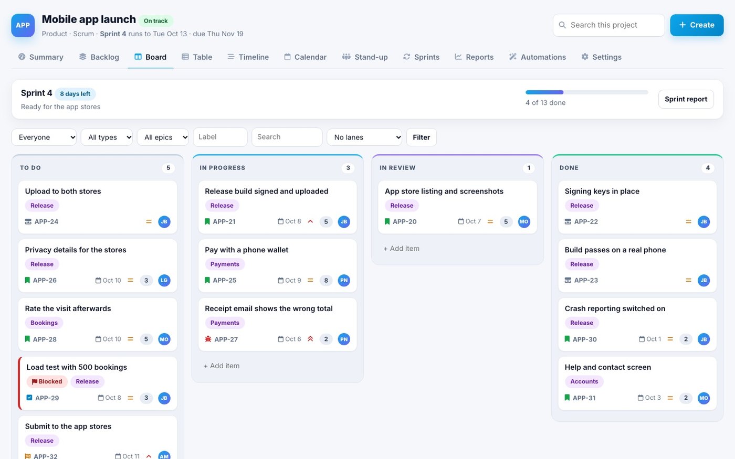The height and width of the screenshot is (459, 735).
Task: Open the All types dropdown
Action: click(107, 137)
